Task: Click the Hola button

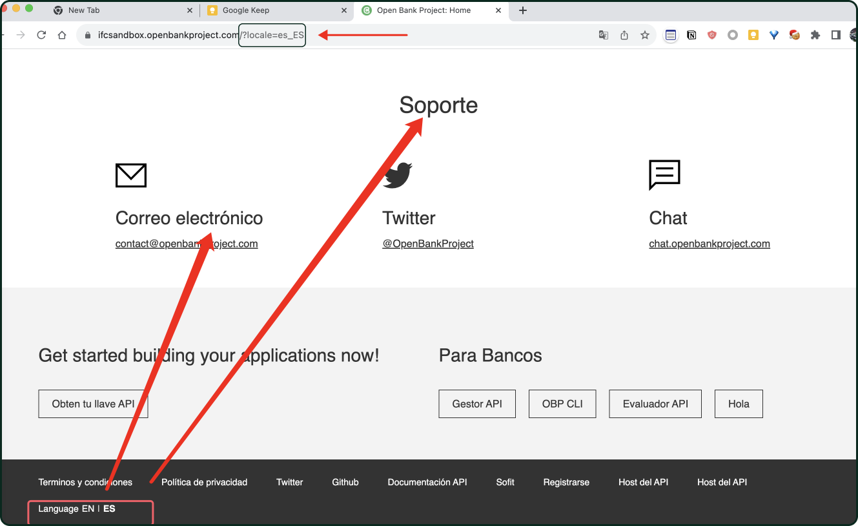Action: pos(739,404)
